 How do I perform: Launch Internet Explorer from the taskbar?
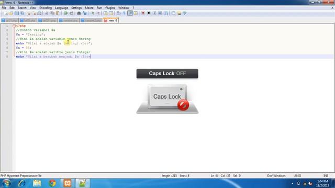(x=21, y=183)
